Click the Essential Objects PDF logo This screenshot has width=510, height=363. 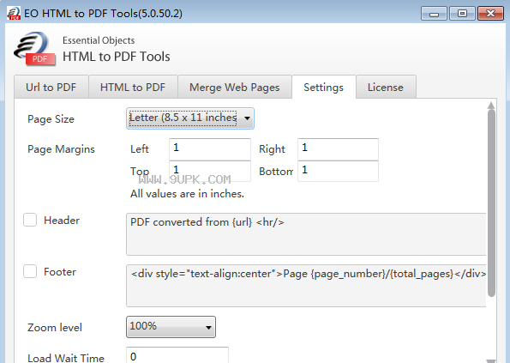[34, 49]
